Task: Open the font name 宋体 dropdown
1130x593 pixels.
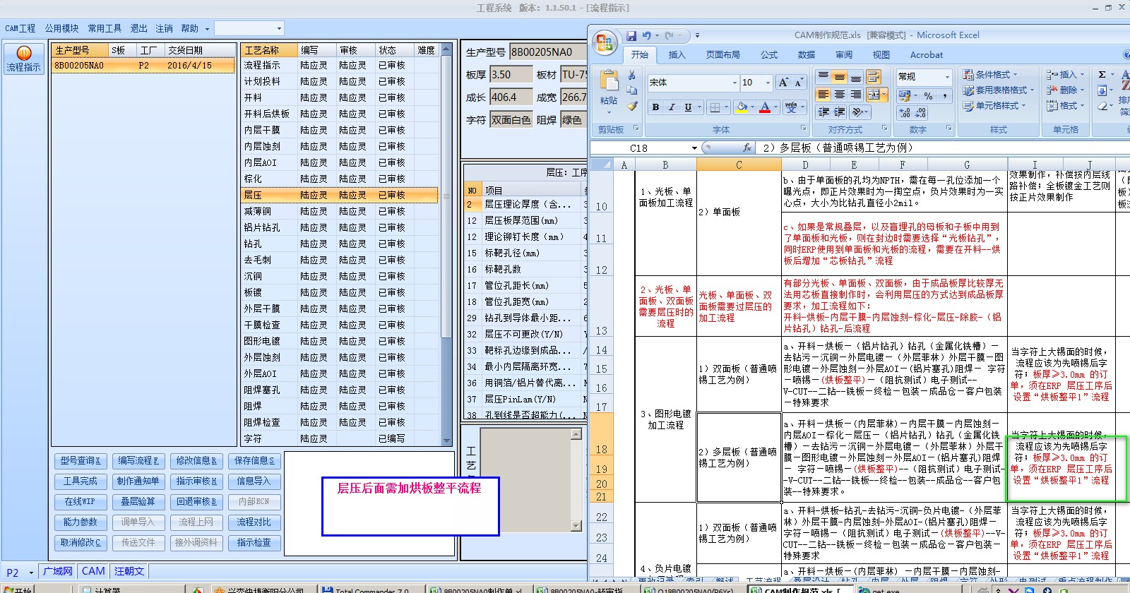Action: point(734,83)
